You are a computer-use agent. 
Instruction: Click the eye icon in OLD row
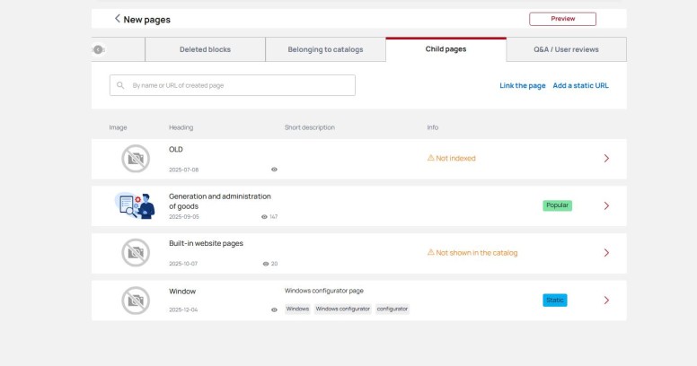[274, 170]
